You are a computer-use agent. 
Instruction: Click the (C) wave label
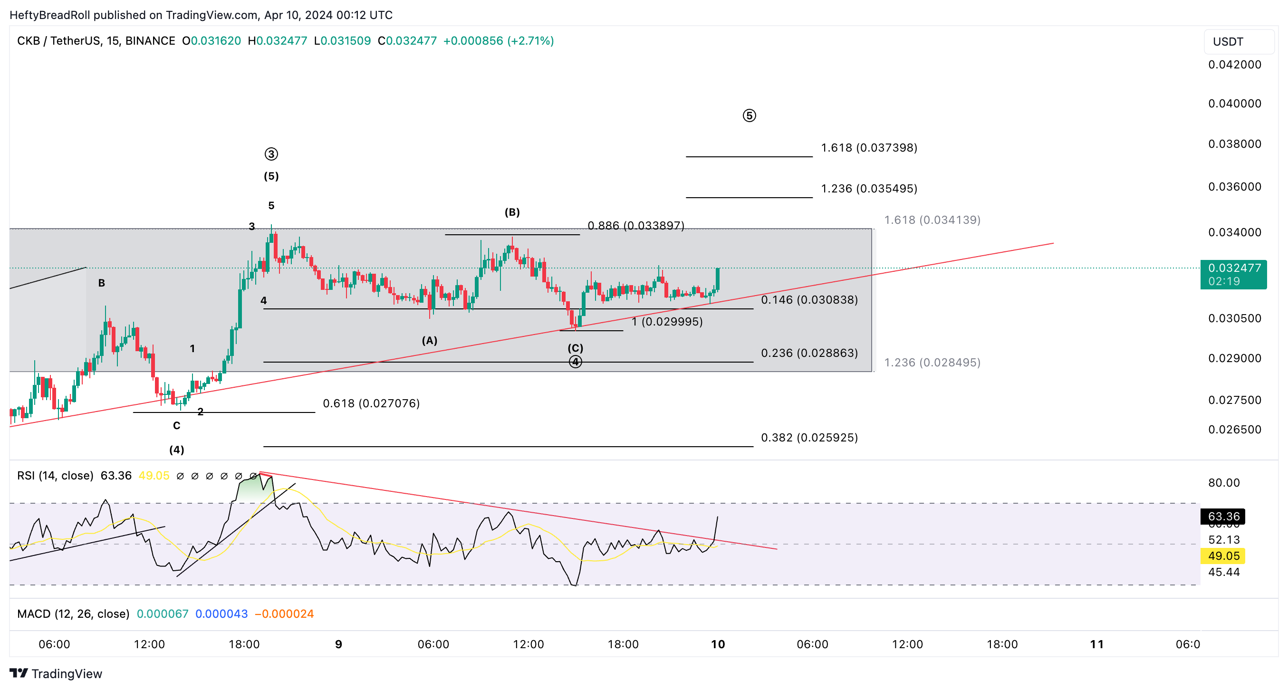point(576,347)
